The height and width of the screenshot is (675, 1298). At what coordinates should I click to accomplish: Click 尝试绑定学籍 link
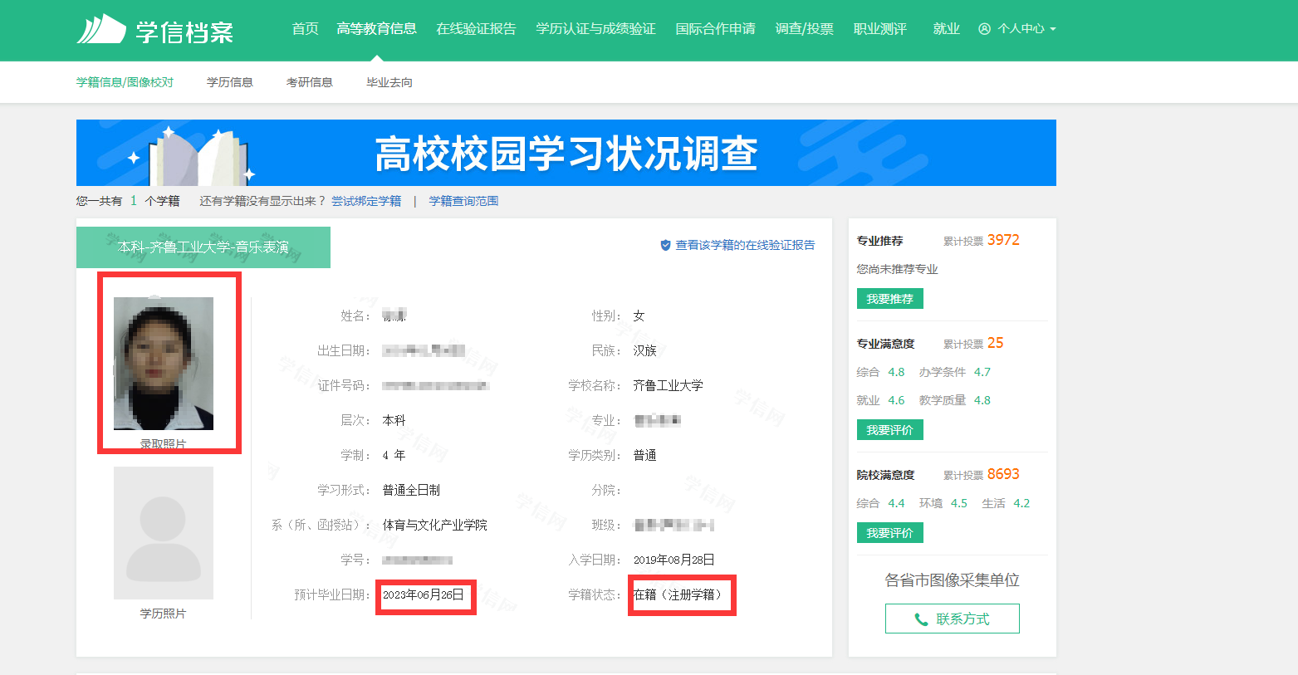tap(366, 201)
